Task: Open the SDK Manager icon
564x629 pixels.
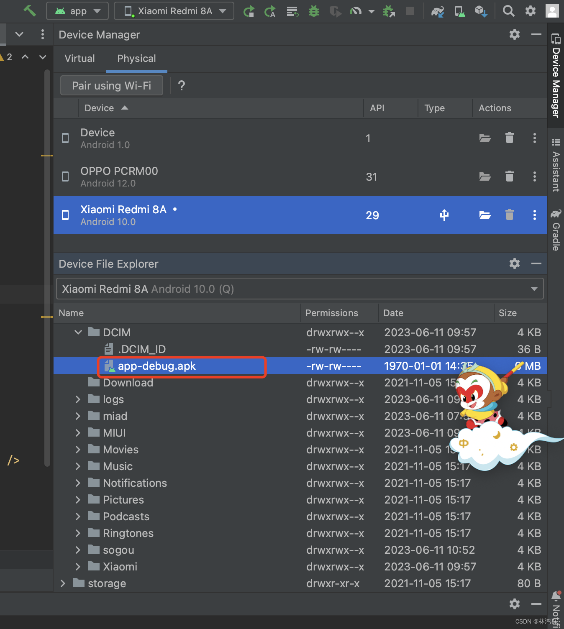Action: (481, 11)
